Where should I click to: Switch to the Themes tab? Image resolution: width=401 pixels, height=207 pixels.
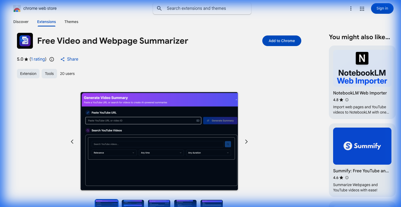(71, 22)
